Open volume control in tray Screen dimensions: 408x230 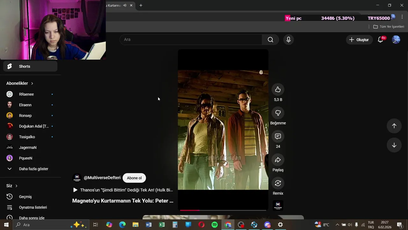[x=350, y=225]
